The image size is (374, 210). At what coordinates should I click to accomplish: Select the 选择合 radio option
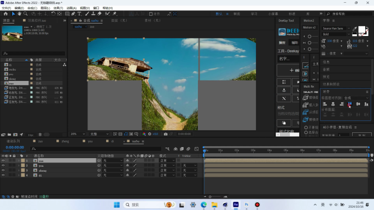[x=306, y=132]
